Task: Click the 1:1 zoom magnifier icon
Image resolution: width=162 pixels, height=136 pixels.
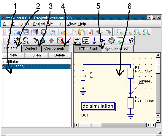Action: click(x=128, y=32)
